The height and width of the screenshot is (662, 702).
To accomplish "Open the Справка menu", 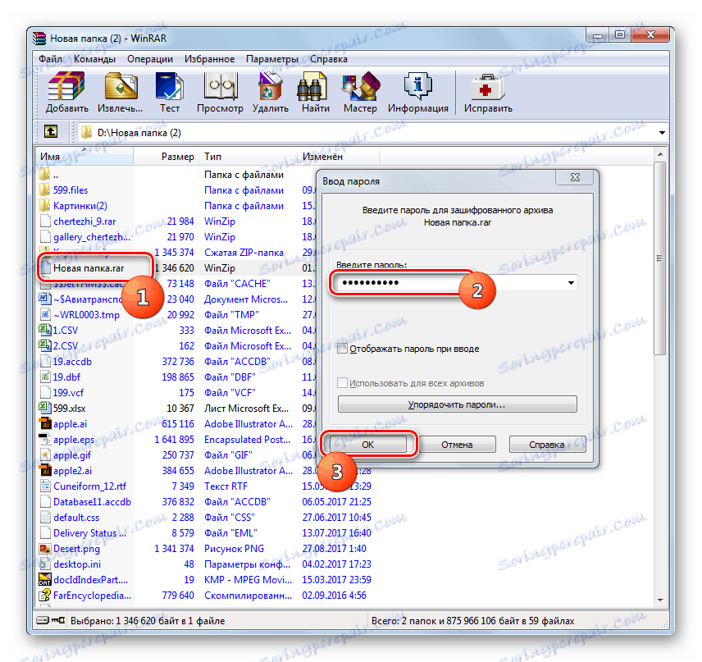I will coord(329,59).
